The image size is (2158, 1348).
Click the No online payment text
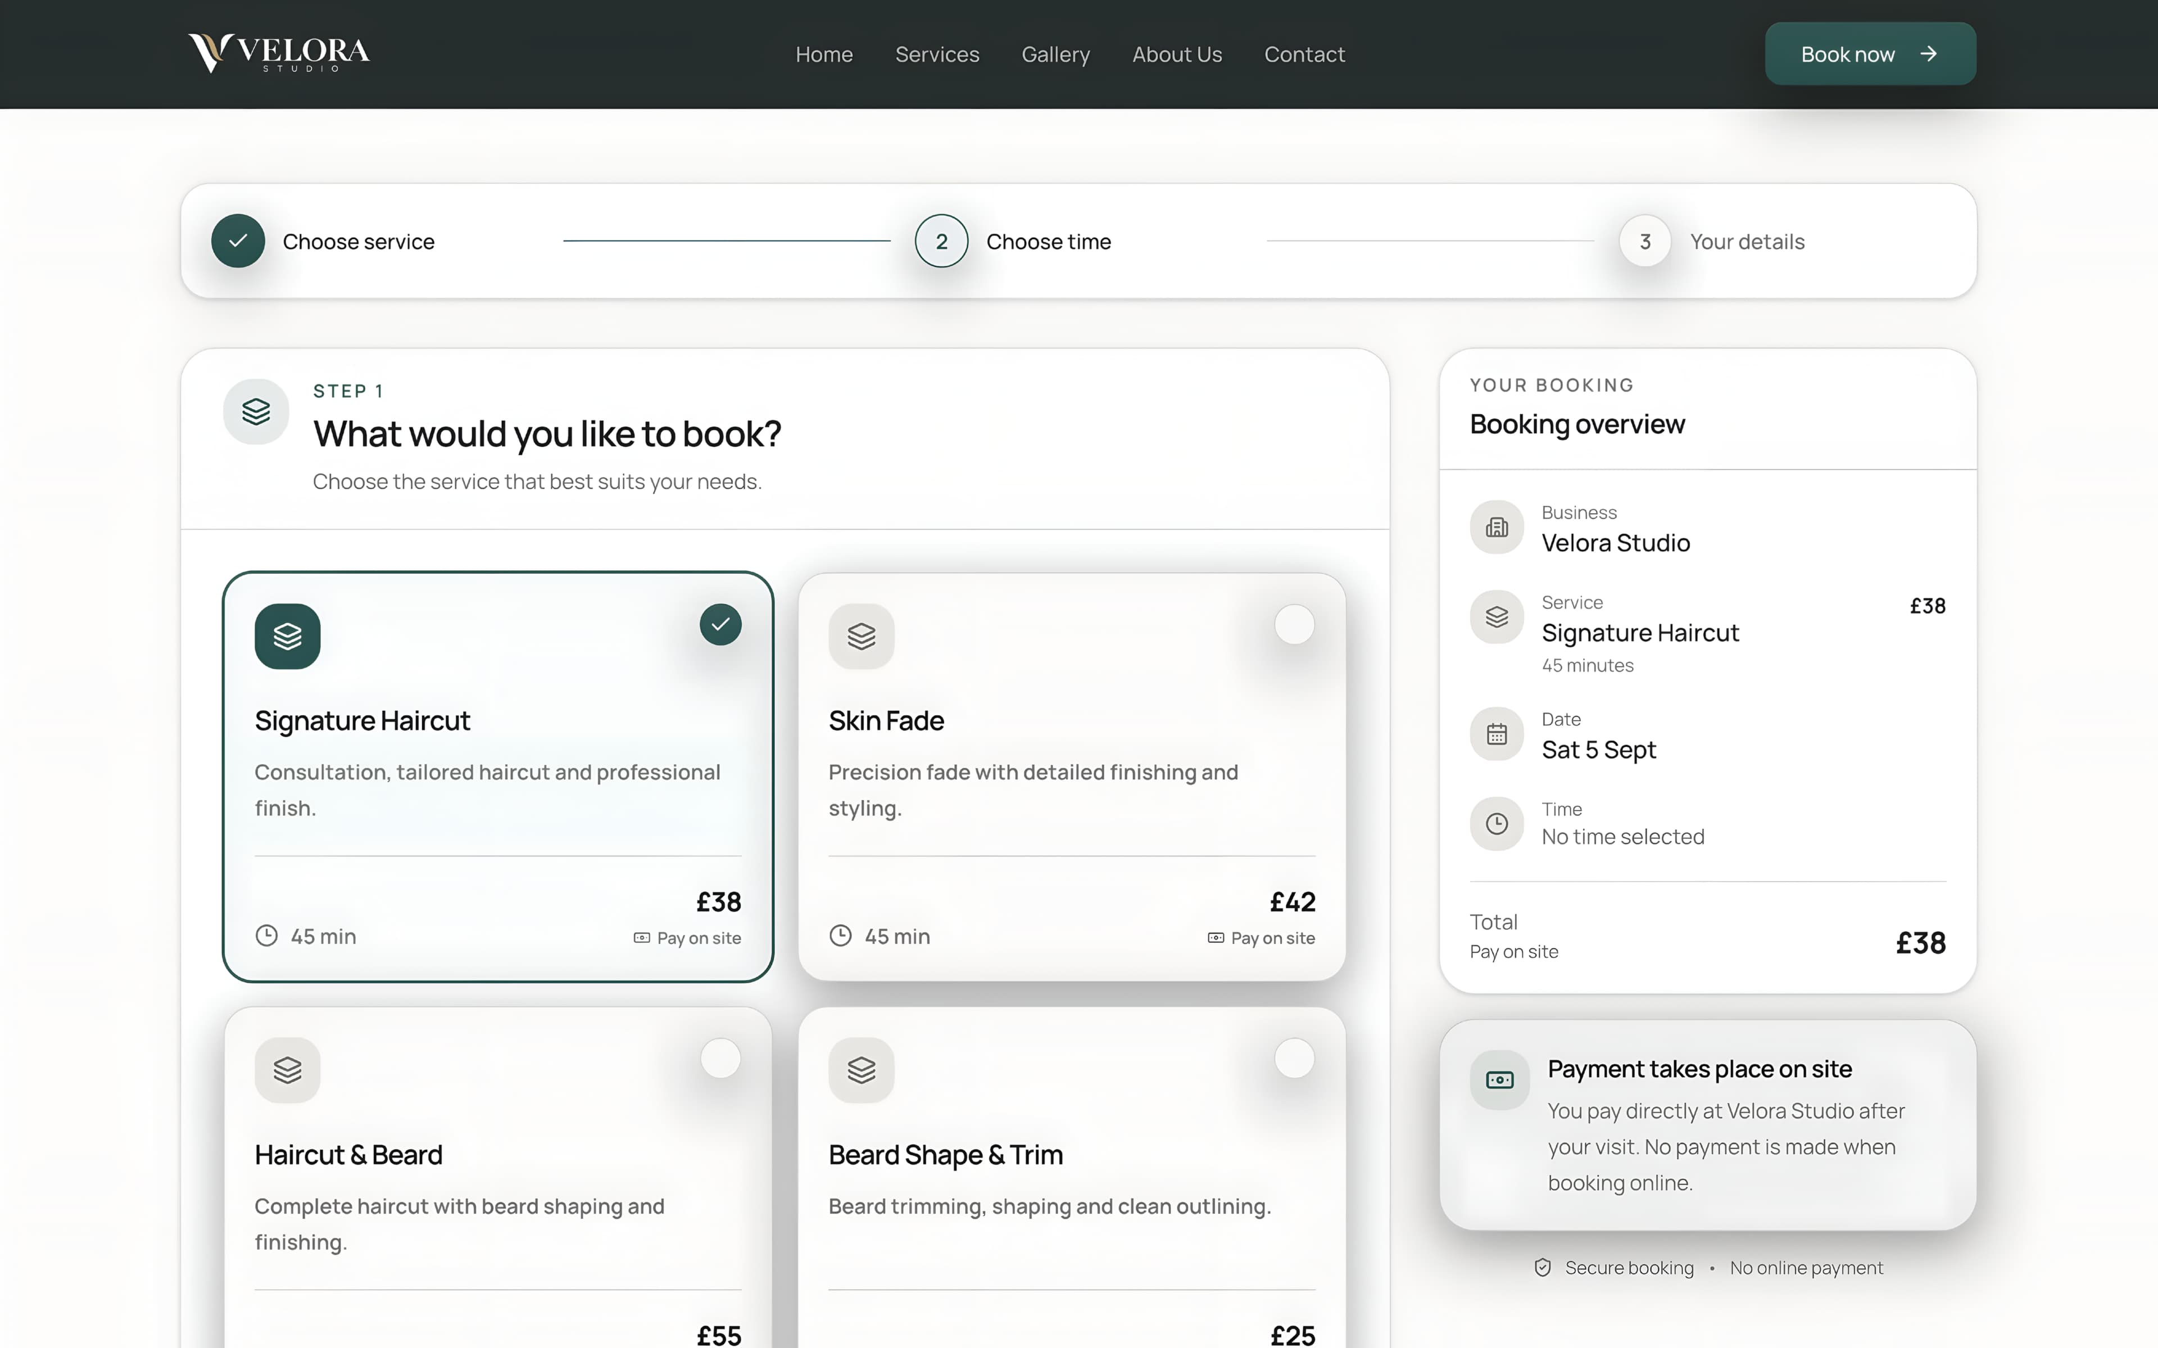pyautogui.click(x=1806, y=1268)
